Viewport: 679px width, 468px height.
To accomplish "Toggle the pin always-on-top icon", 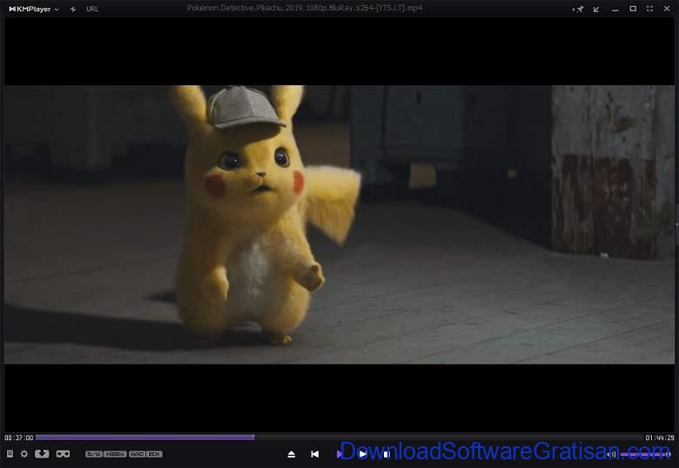I will [x=579, y=9].
